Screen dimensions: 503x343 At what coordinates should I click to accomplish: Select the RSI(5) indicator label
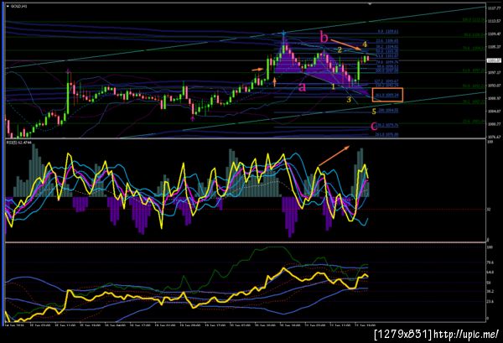[x=18, y=142]
